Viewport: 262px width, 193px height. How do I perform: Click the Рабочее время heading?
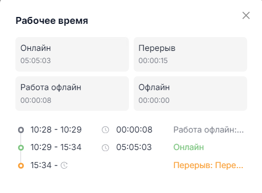pos(52,21)
